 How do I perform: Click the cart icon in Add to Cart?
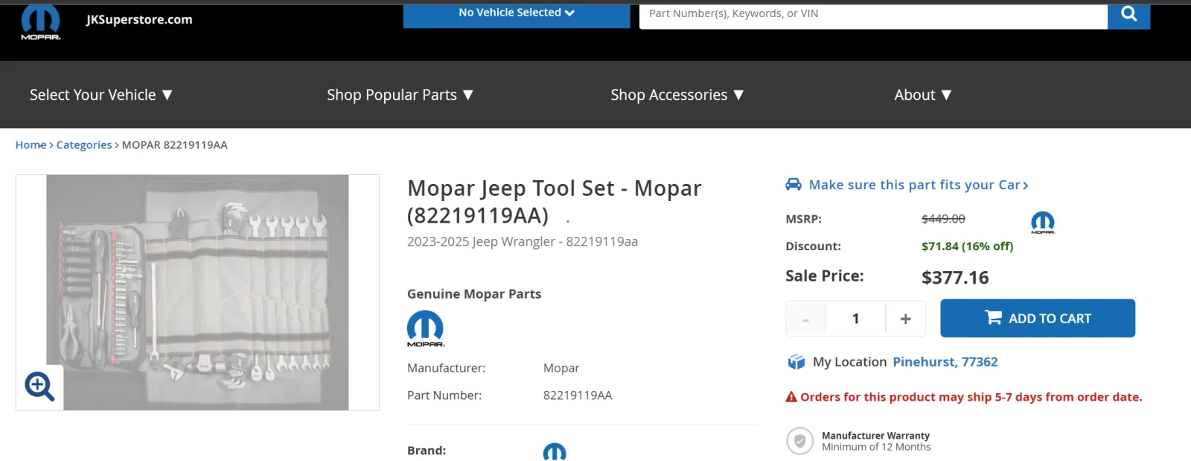(993, 317)
